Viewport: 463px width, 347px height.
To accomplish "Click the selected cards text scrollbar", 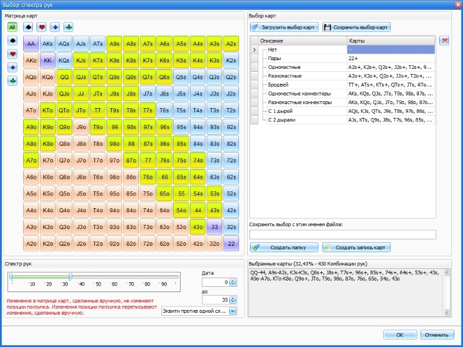I will click(446, 292).
